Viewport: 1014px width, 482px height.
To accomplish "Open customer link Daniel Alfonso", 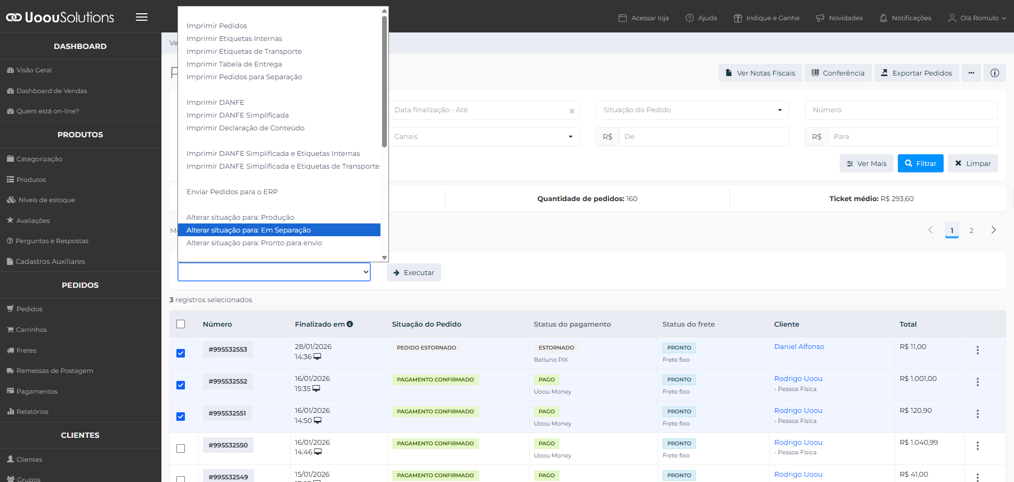I will (x=799, y=346).
